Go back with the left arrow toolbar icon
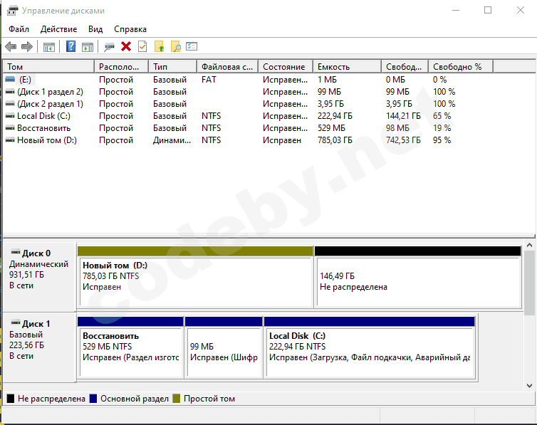The width and height of the screenshot is (537, 425). pyautogui.click(x=11, y=46)
